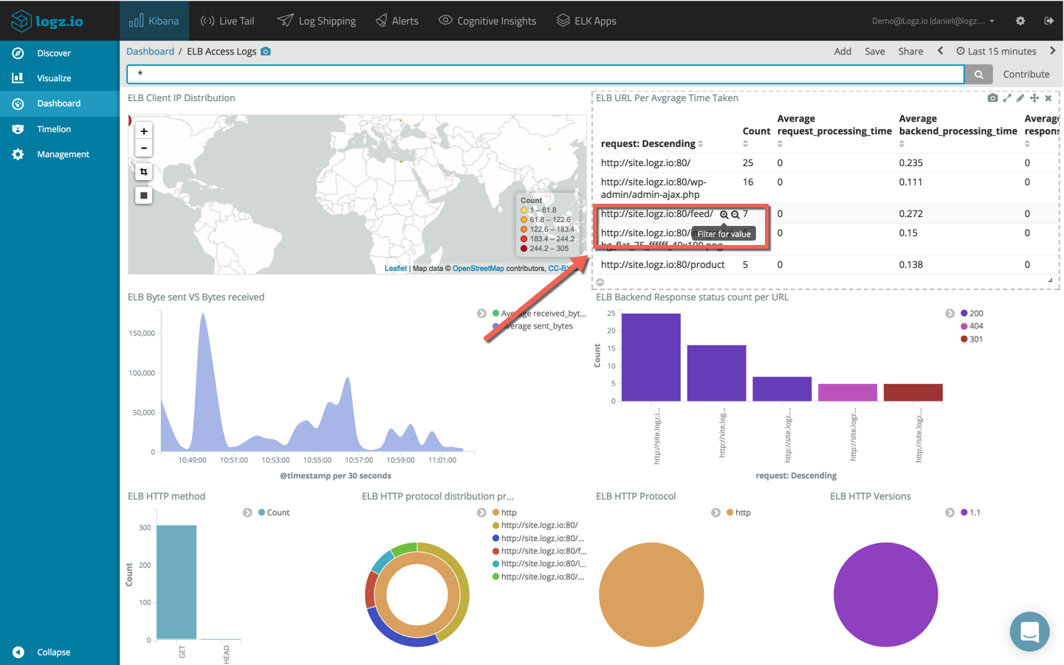Click the logz.io logo
Screen dimensions: 1064x665
coord(47,21)
